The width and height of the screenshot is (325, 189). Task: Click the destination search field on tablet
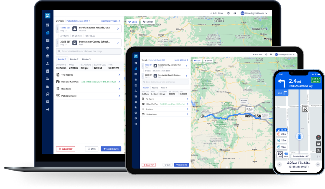pos(165,82)
